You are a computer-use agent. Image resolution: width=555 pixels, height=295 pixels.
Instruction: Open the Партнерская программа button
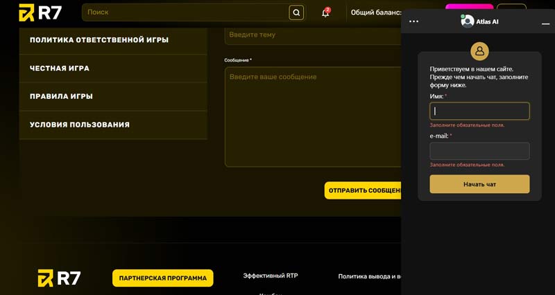coord(163,278)
